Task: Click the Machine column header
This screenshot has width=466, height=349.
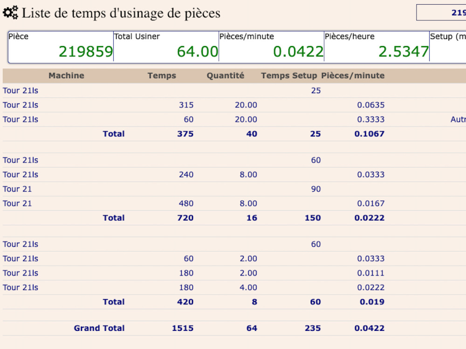Action: (x=66, y=76)
